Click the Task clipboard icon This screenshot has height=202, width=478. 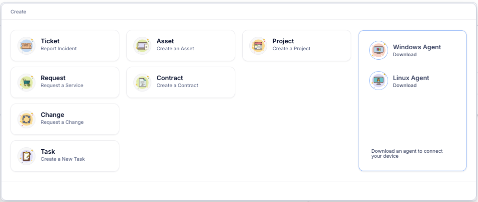click(x=26, y=156)
